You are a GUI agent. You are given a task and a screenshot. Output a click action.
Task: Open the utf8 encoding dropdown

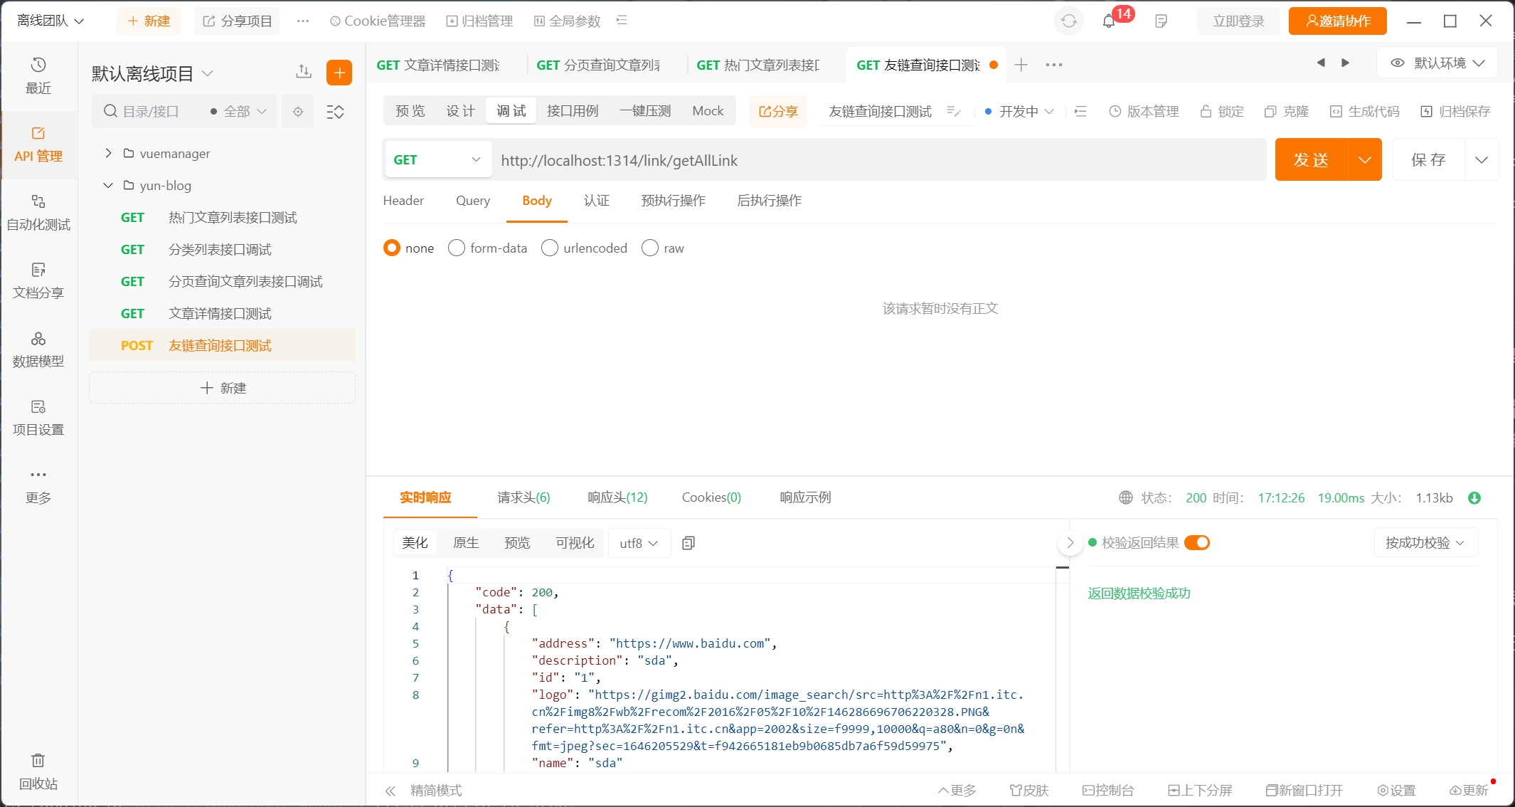coord(638,543)
